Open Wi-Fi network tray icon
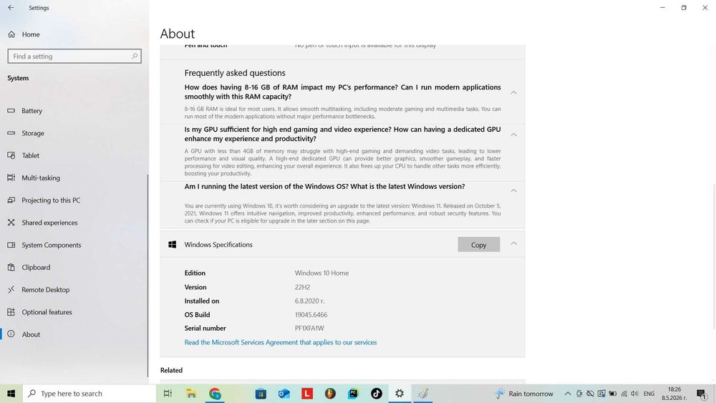Screen dimensions: 716x403 tap(624, 394)
